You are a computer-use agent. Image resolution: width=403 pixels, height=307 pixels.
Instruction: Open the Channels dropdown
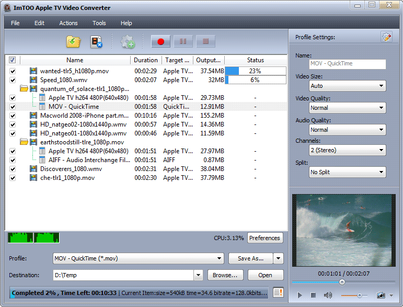(348, 150)
